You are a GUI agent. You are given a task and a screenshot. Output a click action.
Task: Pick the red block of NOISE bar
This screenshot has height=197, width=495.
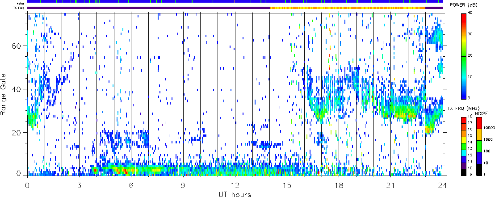[479, 123]
